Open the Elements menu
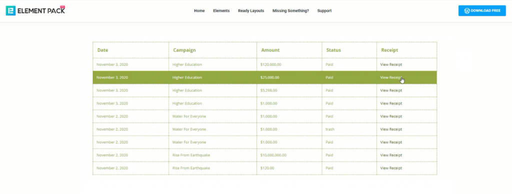 pyautogui.click(x=221, y=11)
